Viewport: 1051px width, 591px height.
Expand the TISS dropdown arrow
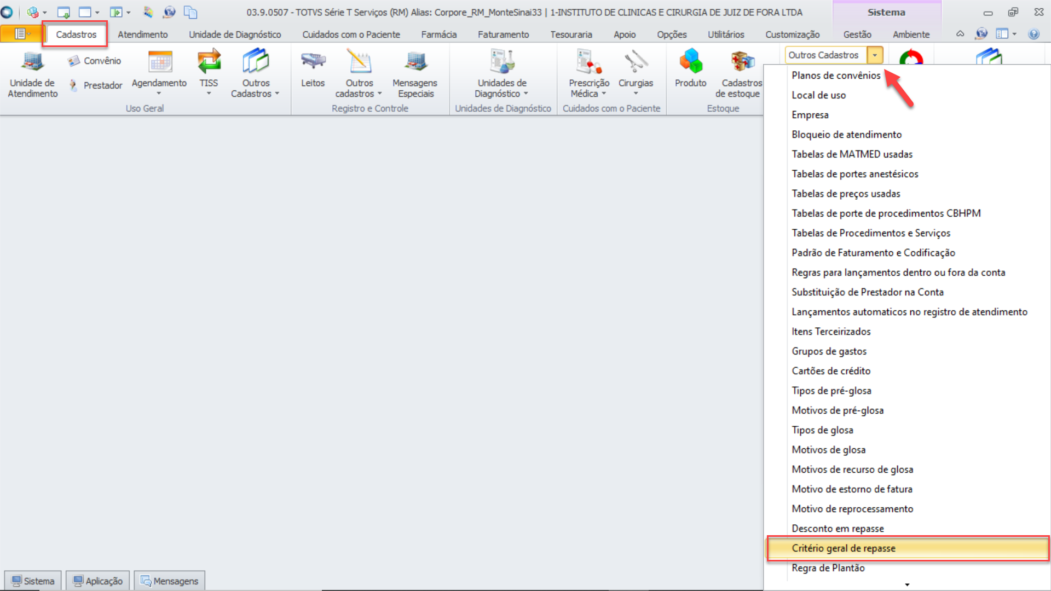click(209, 94)
